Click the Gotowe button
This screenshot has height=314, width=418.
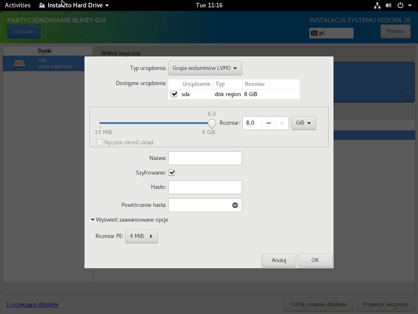point(24,31)
